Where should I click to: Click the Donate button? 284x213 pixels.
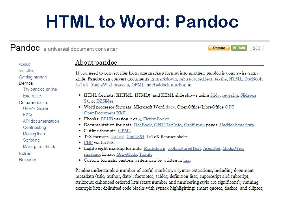coord(219,48)
